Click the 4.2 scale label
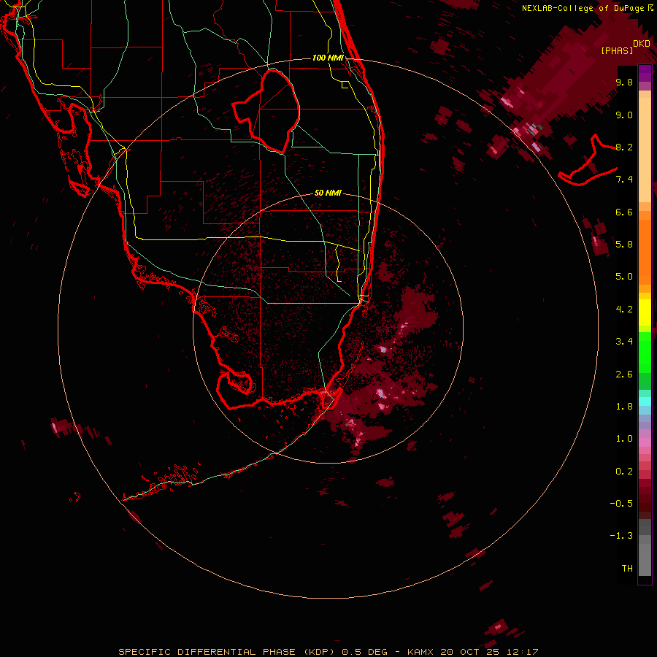Viewport: 657px width, 657px height. [624, 310]
